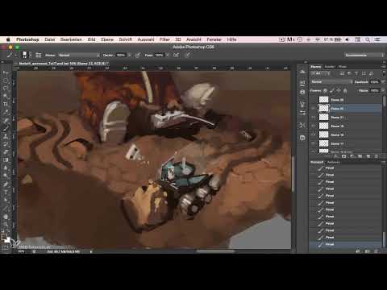
Task: Switch to the Aktionen tab
Action: pyautogui.click(x=334, y=162)
